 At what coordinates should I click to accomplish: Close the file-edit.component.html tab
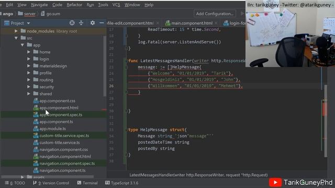(158, 23)
